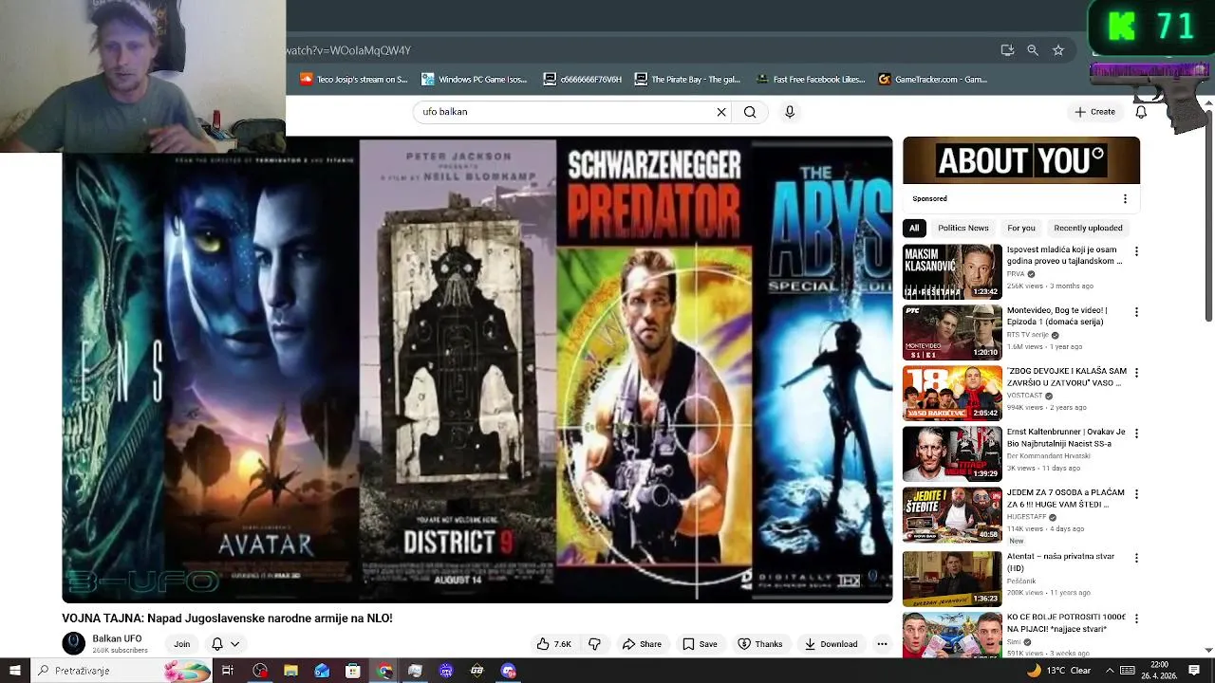Open Microsoft Store on the taskbar
The image size is (1215, 683).
[x=353, y=671]
